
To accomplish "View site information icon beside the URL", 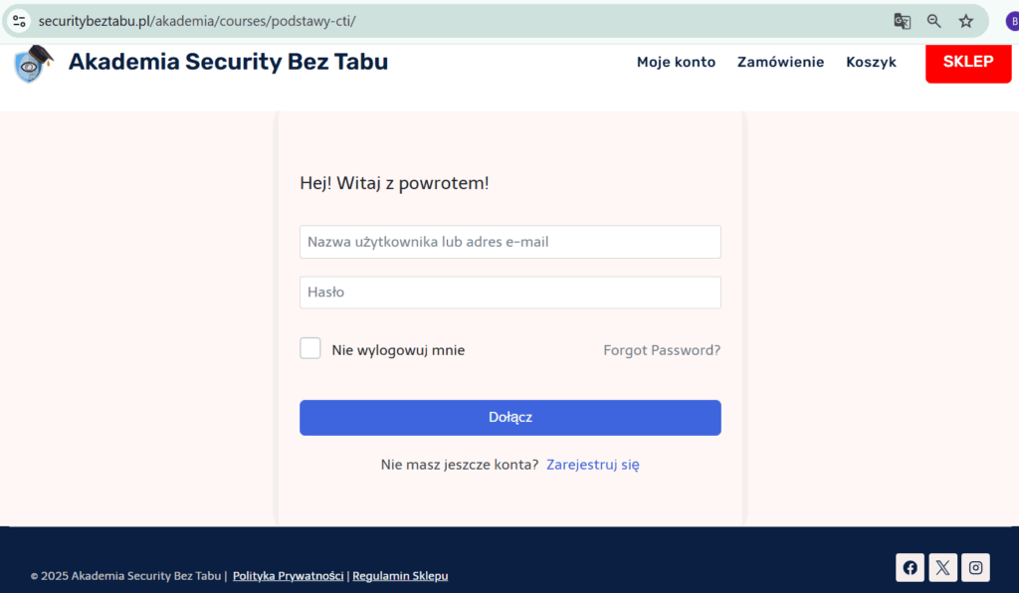I will (x=19, y=21).
